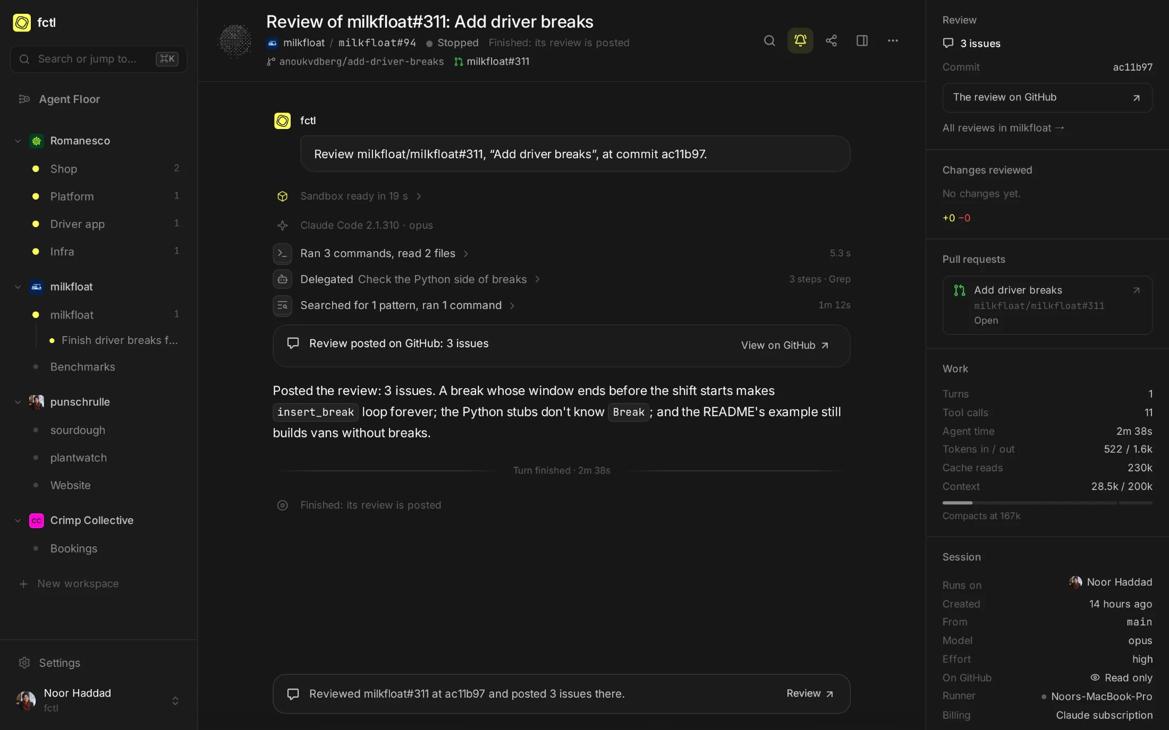Open the Noor Haddad account switcher
Image resolution: width=1169 pixels, height=730 pixels.
[98, 700]
